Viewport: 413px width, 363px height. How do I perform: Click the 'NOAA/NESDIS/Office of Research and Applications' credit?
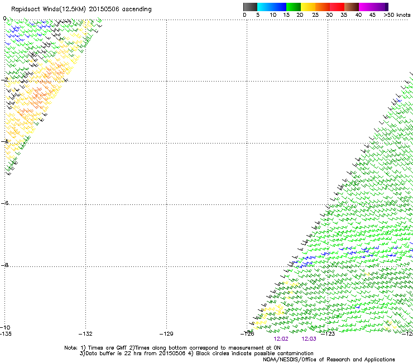(x=329, y=360)
